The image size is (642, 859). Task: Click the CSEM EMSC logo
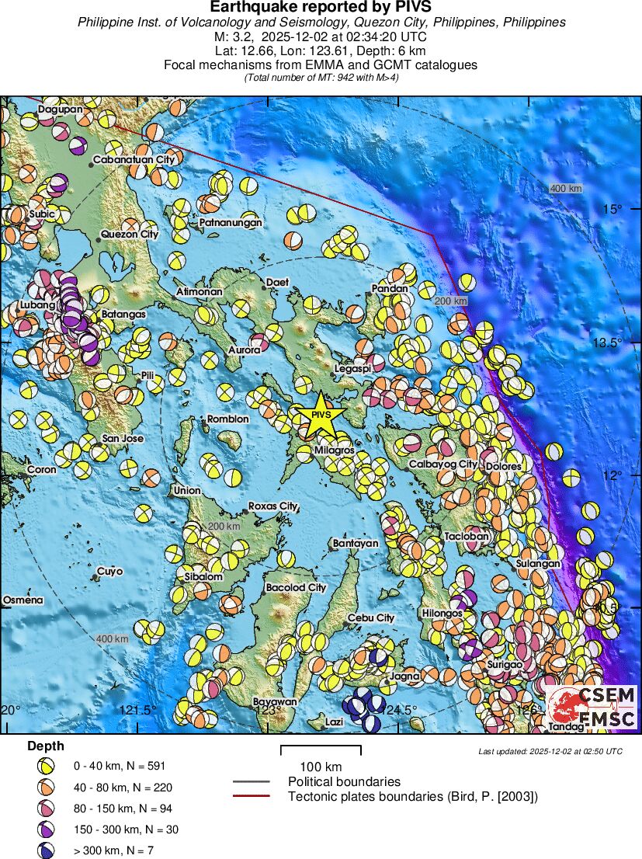592,706
